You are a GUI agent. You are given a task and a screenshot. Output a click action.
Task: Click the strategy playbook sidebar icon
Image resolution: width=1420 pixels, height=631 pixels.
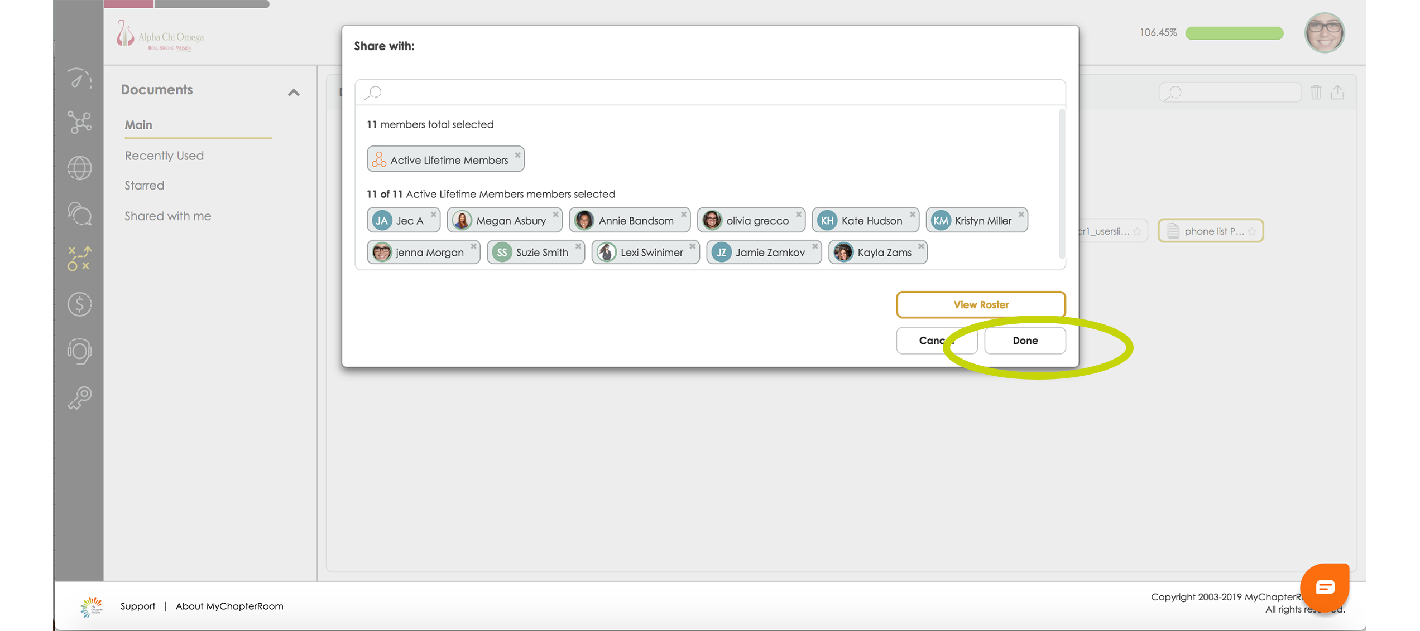coord(79,259)
